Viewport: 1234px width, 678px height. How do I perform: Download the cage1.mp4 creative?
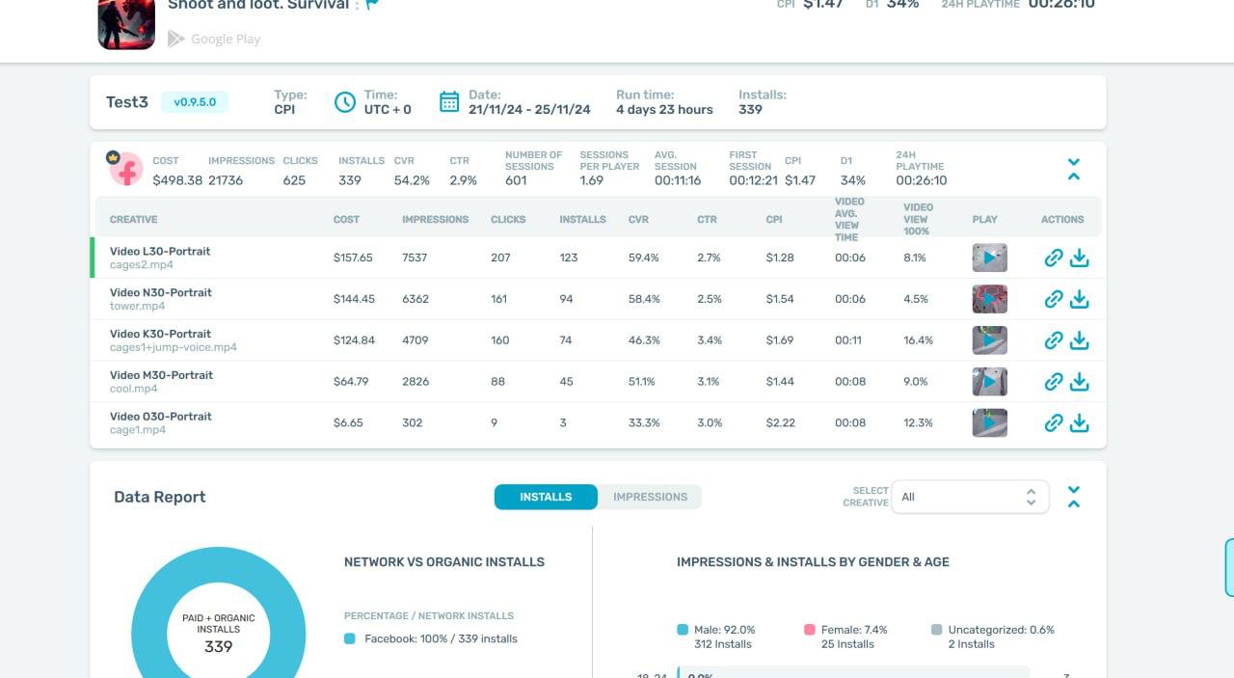coord(1081,422)
